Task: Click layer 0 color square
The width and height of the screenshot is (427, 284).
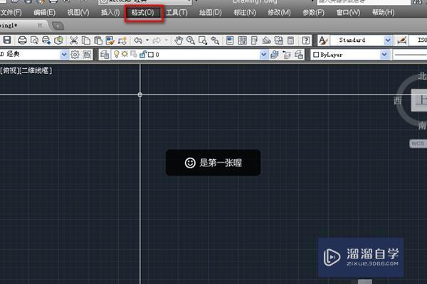Action: click(151, 55)
